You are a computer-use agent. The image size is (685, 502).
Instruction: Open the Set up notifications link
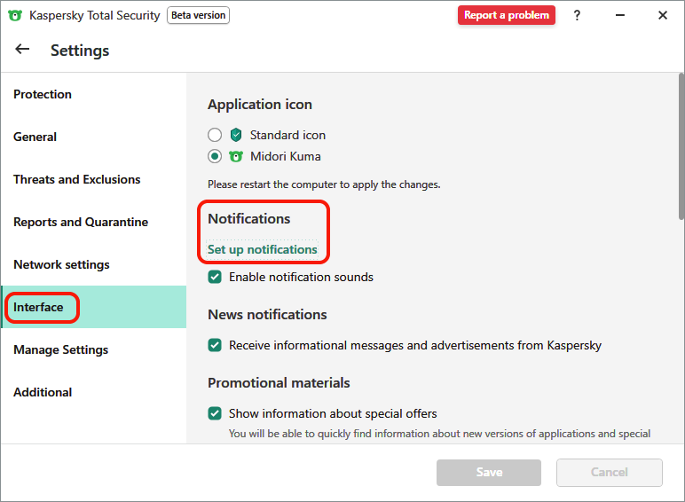tap(263, 249)
